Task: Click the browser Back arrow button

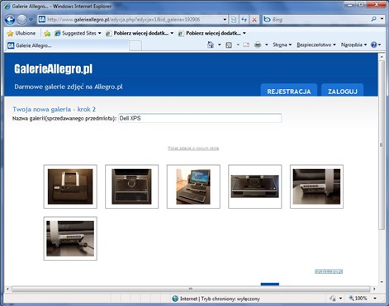Action: (10, 20)
